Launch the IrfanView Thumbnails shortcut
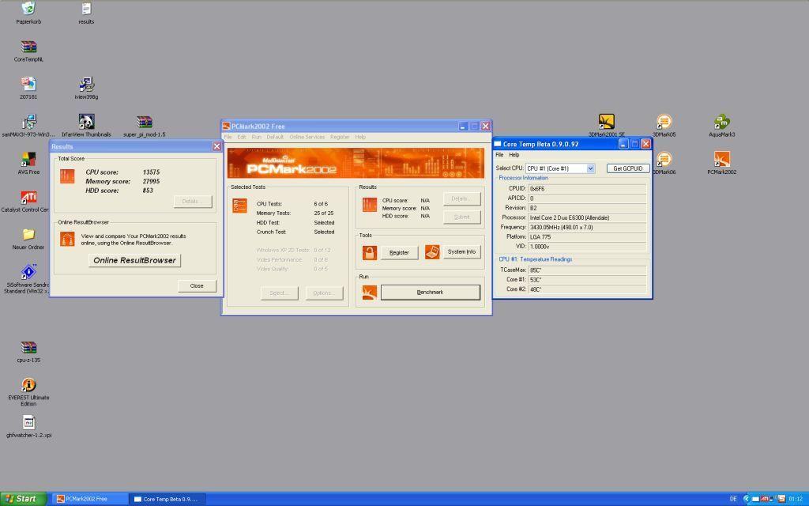Viewport: 809px width, 506px height. (86, 122)
